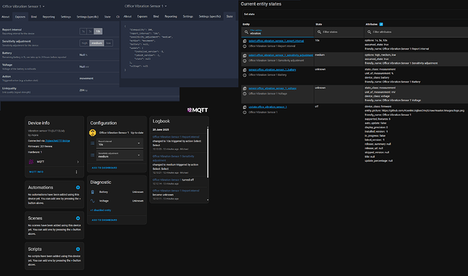
Task: Click Add to Dashboard under Configuration
Action: 105,166
